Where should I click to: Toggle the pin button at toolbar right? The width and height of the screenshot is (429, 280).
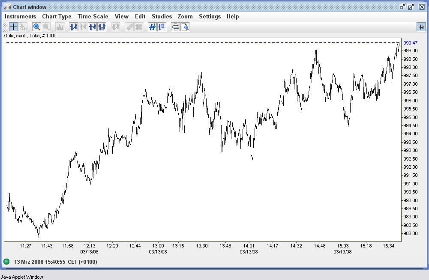tap(420, 27)
